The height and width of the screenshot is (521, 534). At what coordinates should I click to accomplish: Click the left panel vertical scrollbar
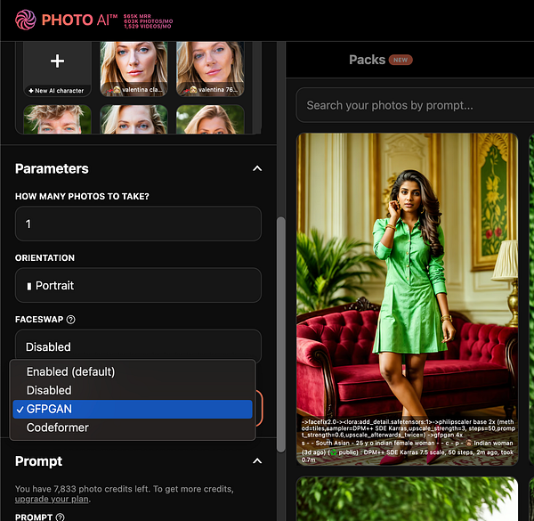(x=281, y=334)
